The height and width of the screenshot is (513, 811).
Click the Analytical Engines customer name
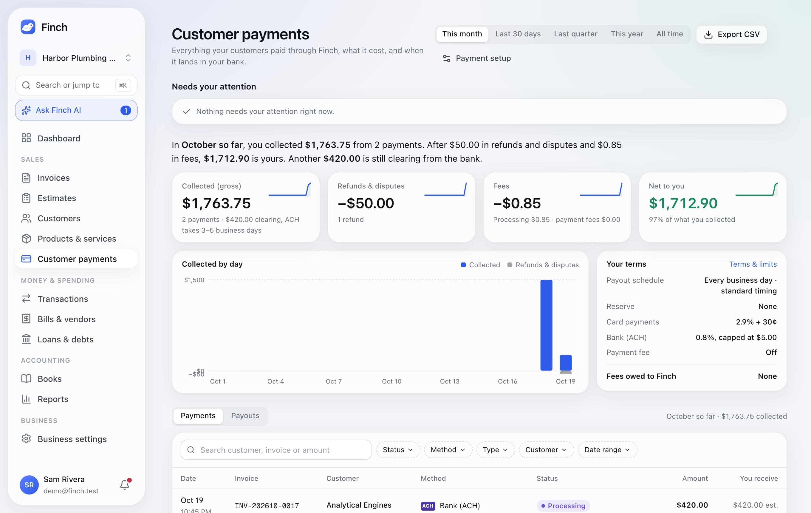pyautogui.click(x=359, y=505)
